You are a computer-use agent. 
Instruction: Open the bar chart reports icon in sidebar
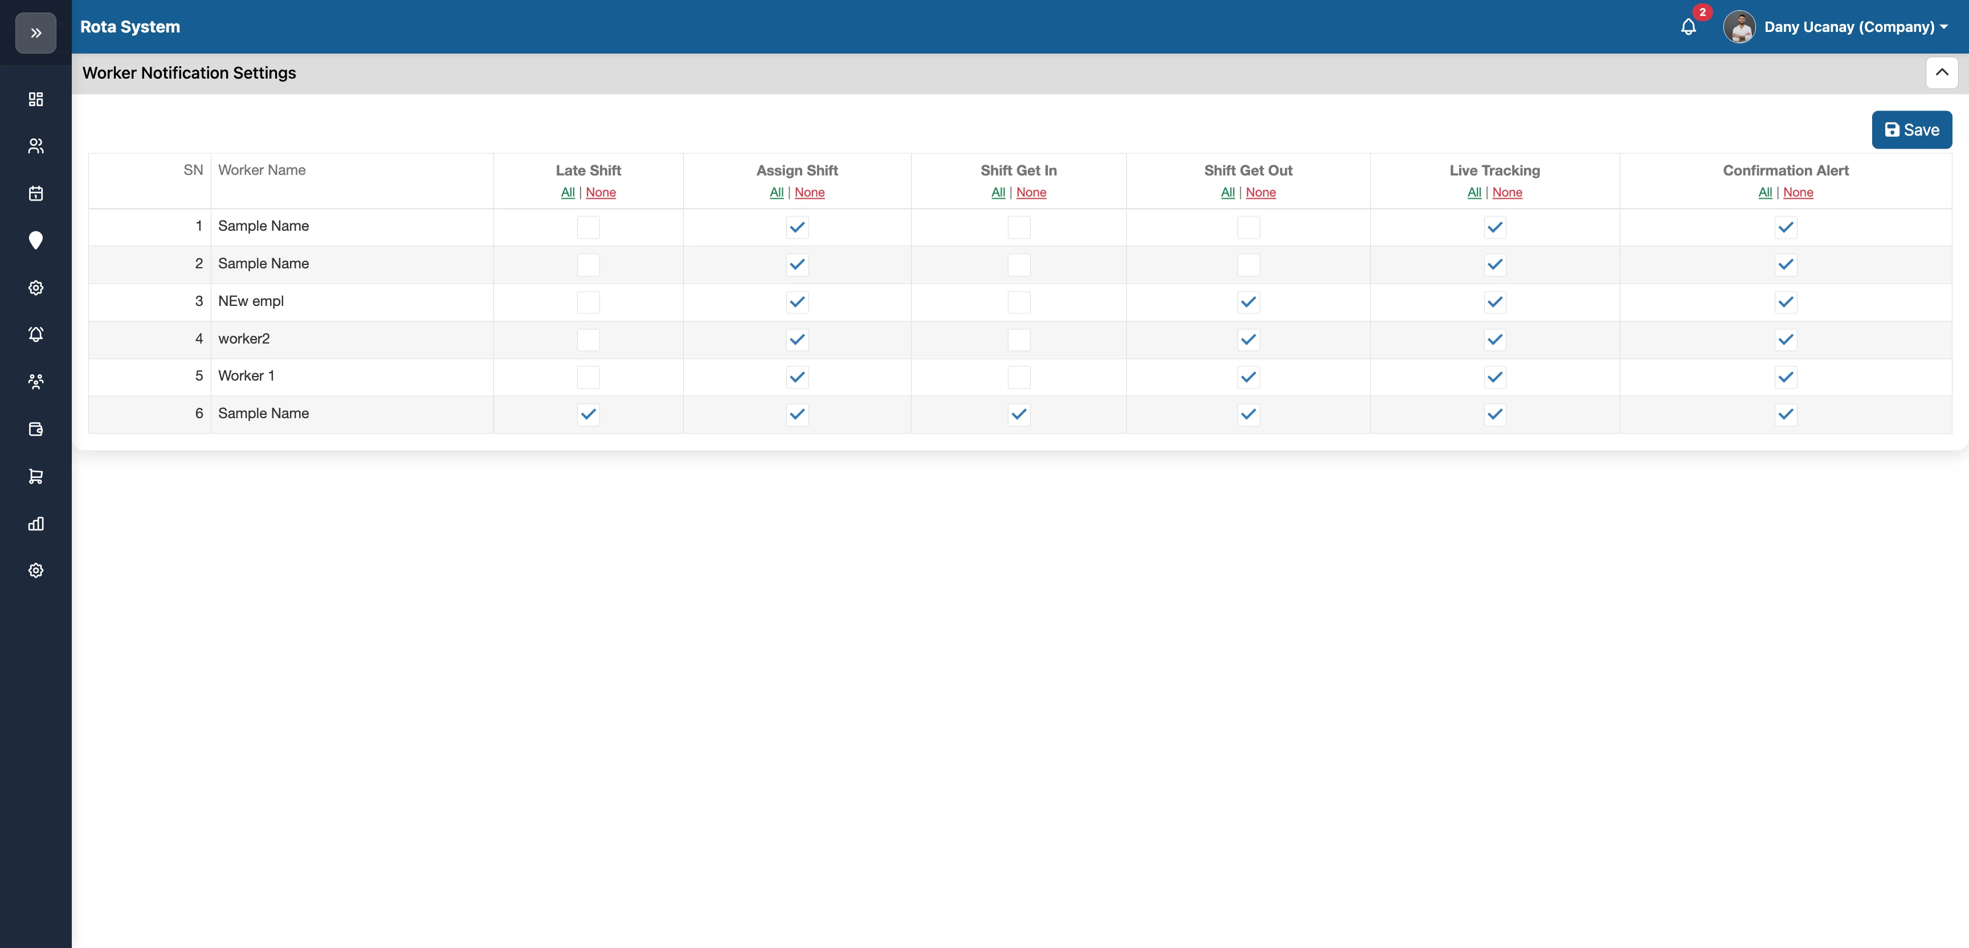coord(35,524)
